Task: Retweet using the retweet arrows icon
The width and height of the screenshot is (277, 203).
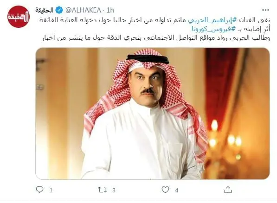Action: [x=103, y=190]
